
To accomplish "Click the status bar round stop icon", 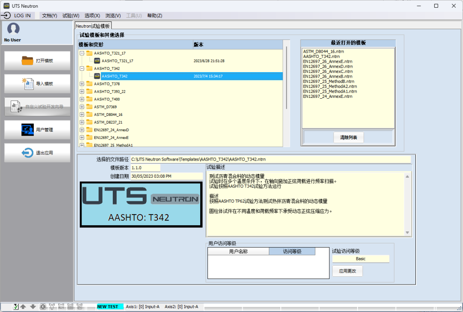I will click(x=43, y=307).
